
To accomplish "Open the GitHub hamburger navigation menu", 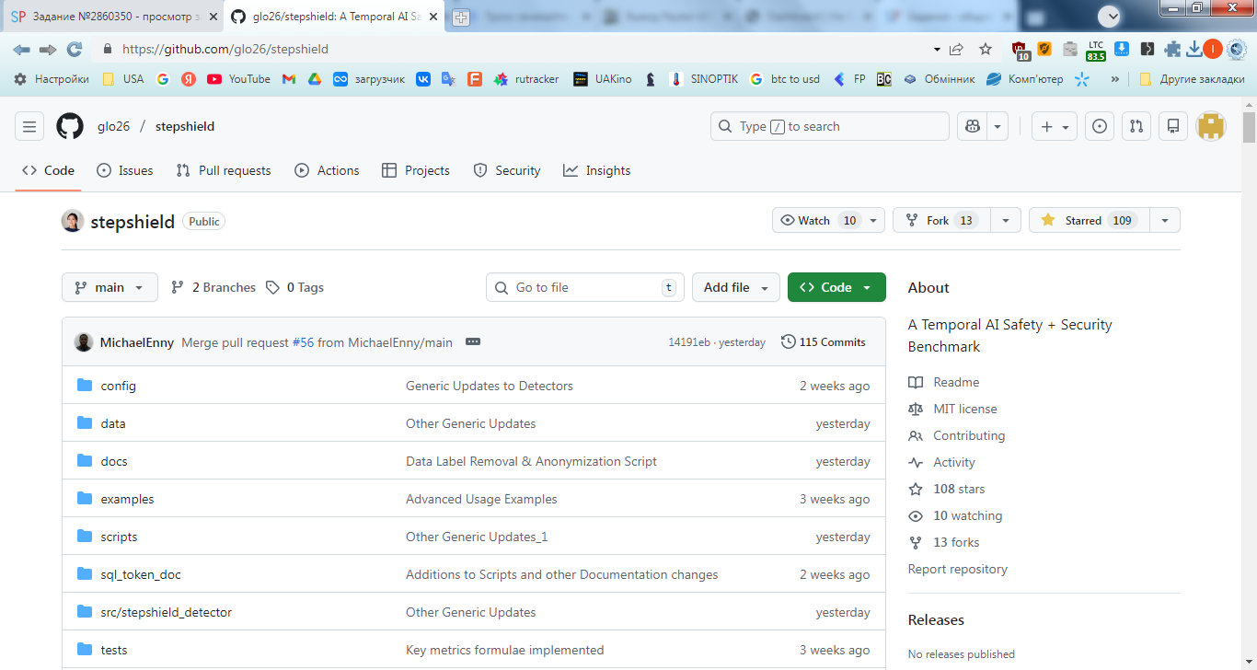I will click(29, 126).
